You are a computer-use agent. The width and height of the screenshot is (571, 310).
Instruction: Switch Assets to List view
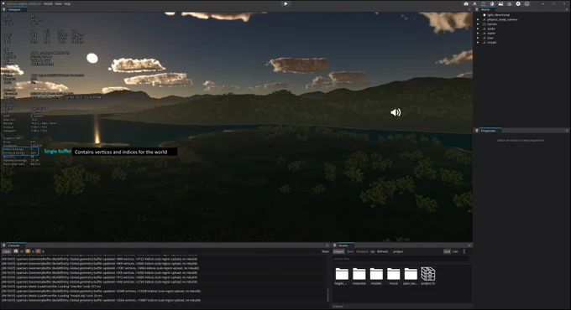pyautogui.click(x=455, y=251)
